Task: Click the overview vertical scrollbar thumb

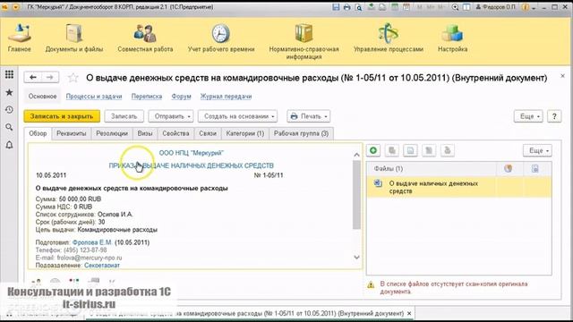Action: pos(356,195)
